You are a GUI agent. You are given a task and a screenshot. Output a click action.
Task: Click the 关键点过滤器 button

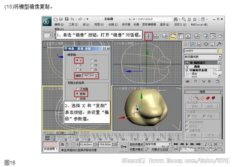(x=161, y=149)
